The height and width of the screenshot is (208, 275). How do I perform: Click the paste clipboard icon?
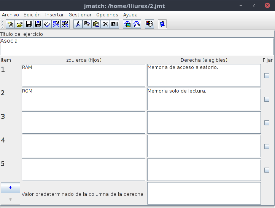tap(96, 24)
